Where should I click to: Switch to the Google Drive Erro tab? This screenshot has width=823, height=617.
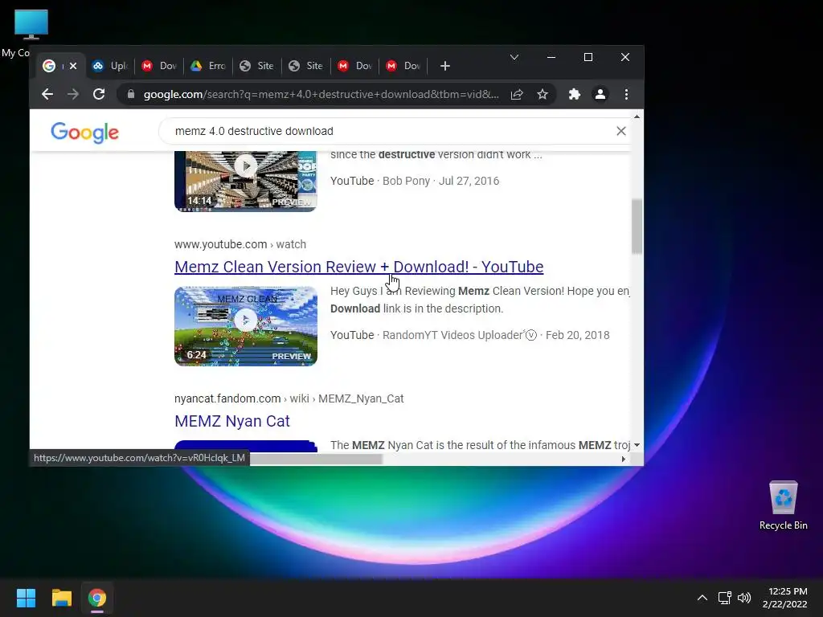point(208,66)
